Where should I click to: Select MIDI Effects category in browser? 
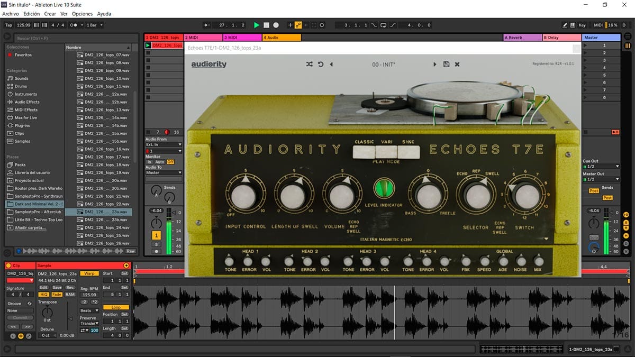click(x=26, y=110)
